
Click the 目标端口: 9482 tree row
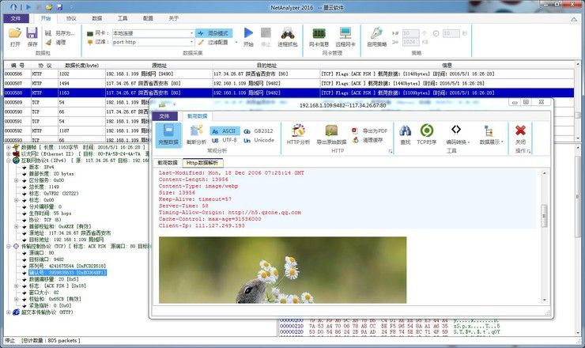47,259
